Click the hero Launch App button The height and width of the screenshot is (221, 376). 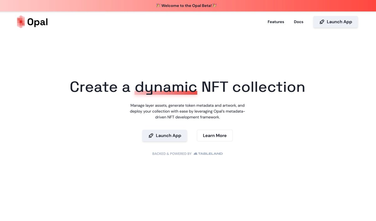(x=164, y=136)
